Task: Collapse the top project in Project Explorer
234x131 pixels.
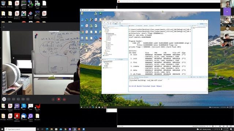Action: coord(103,27)
